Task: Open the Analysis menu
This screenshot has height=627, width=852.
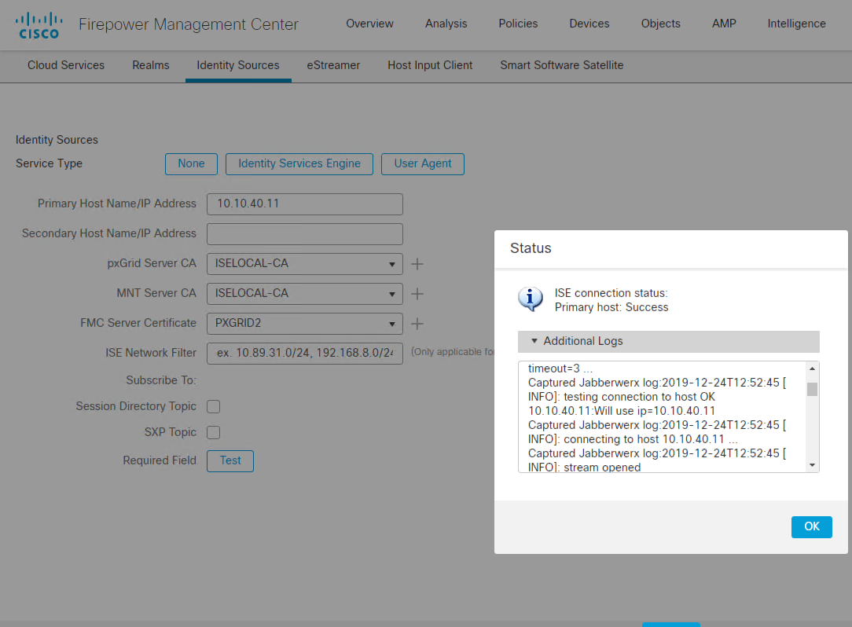Action: (446, 24)
